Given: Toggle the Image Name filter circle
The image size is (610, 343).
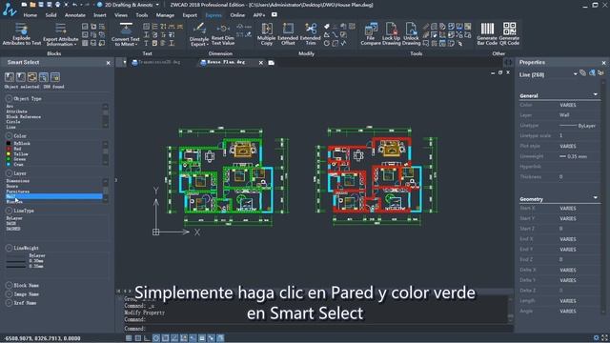Looking at the screenshot, I should (x=9, y=294).
